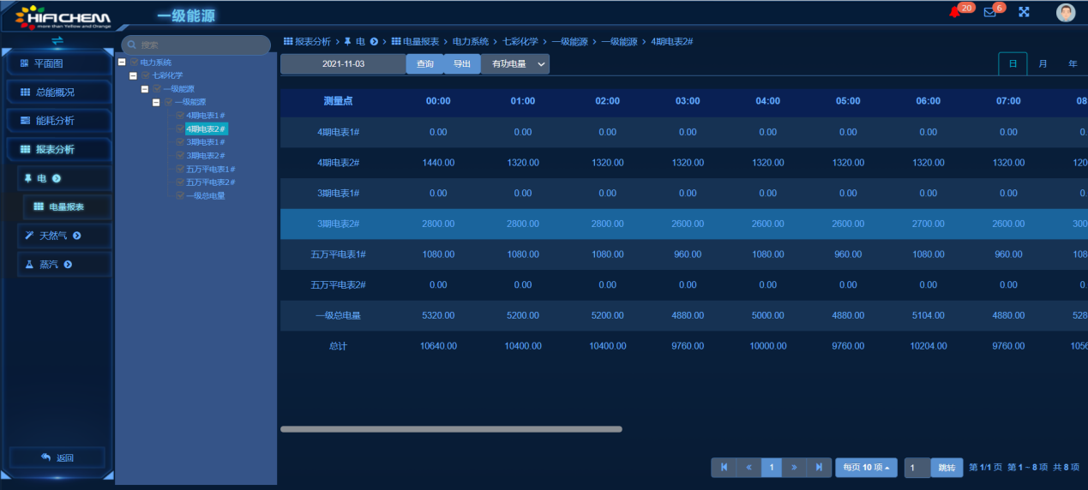Click the 返回 back button
The width and height of the screenshot is (1088, 490).
tap(57, 457)
